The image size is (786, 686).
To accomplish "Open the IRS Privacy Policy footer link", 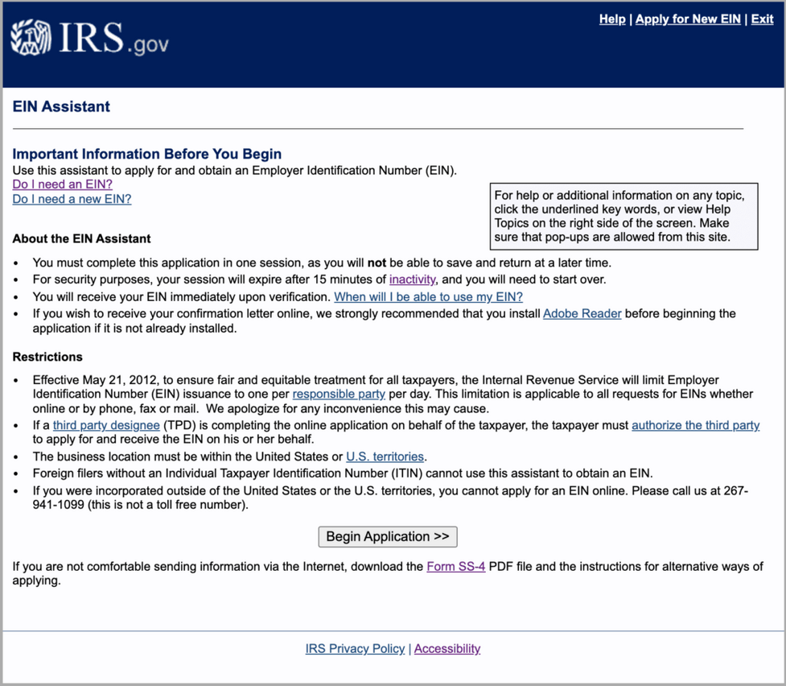I will tap(355, 648).
